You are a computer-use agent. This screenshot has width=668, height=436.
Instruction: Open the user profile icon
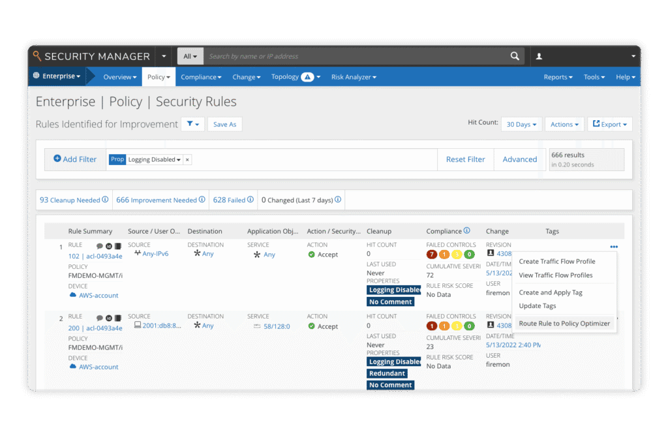coord(539,56)
